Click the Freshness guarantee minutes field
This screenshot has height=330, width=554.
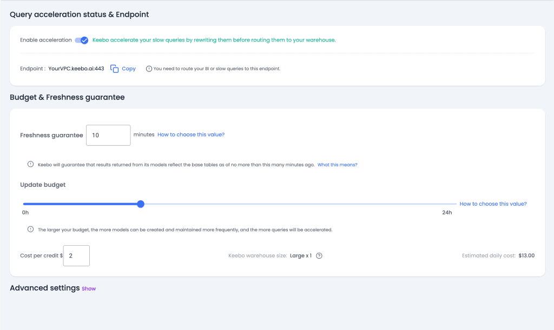pyautogui.click(x=108, y=135)
